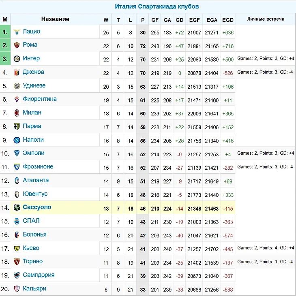This screenshot has height=296, width=296.
Task: Click the Genoa club crest icon
Action: pyautogui.click(x=17, y=72)
